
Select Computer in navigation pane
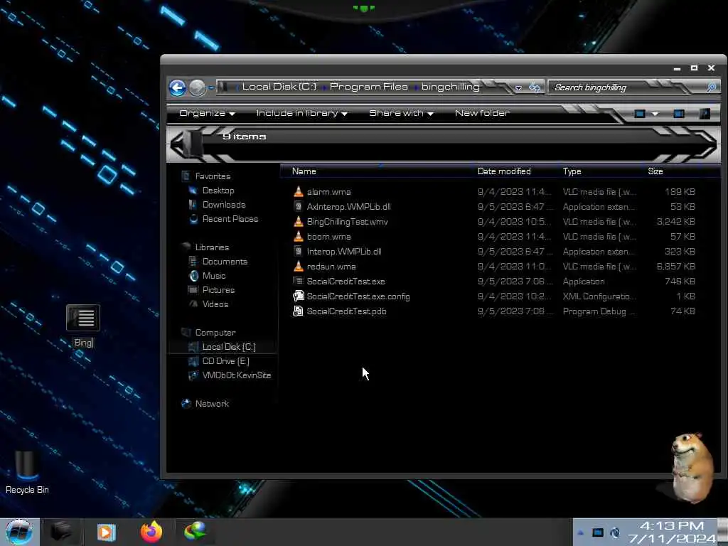215,333
